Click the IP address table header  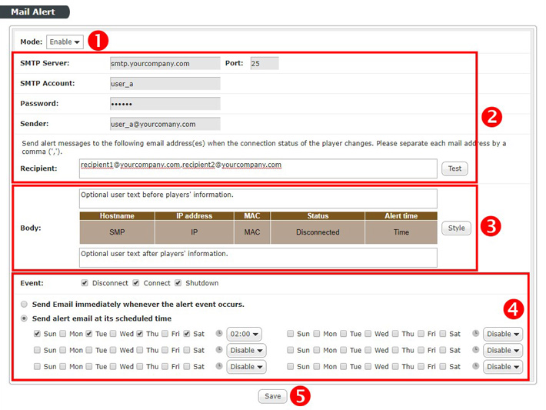coord(195,216)
